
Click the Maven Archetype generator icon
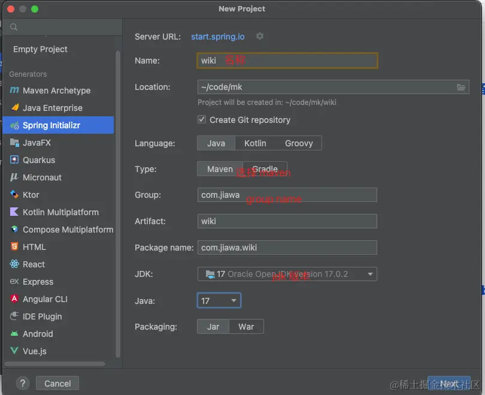14,91
